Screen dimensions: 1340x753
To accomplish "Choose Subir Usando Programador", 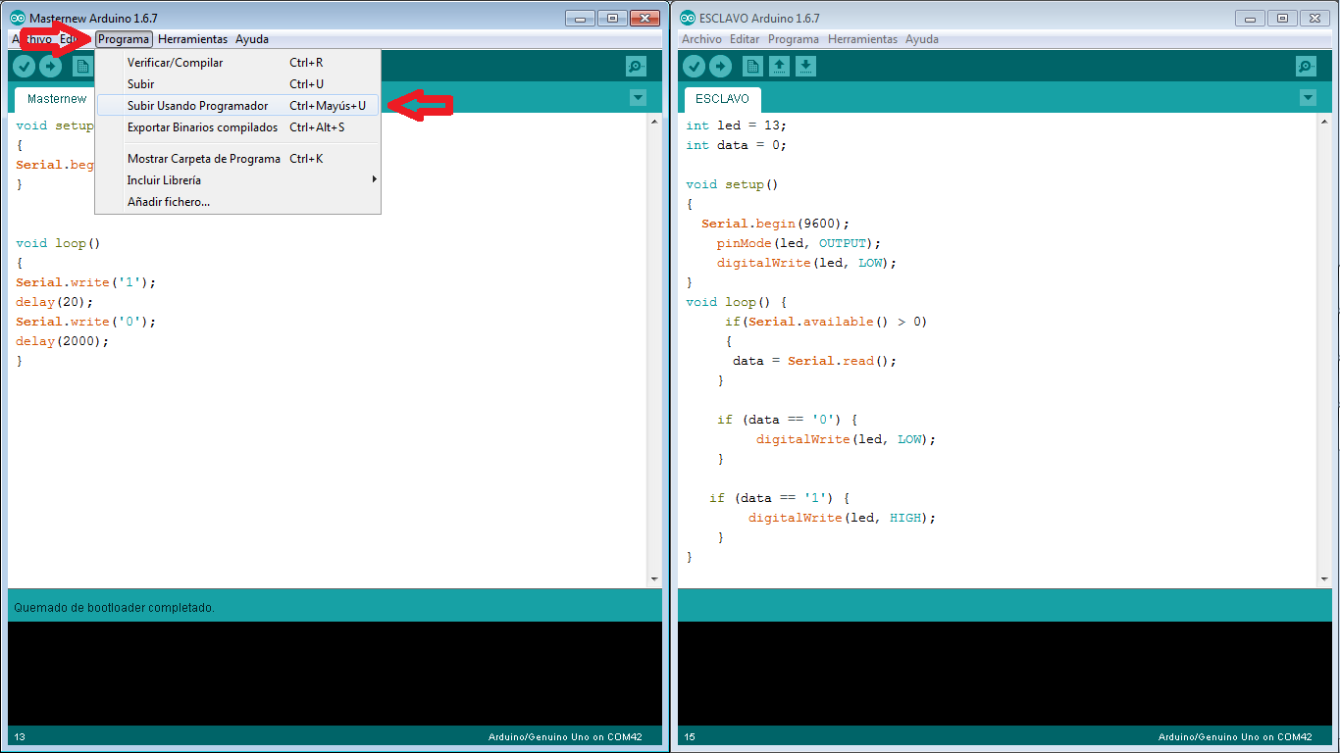I will [237, 106].
